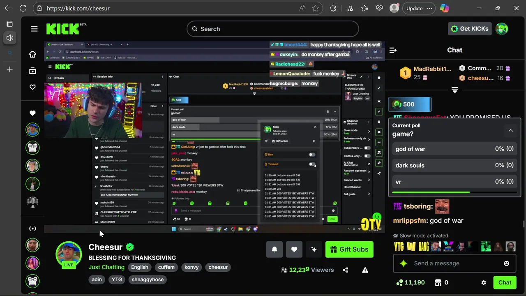
Task: Click the stream video player
Action: (215, 137)
